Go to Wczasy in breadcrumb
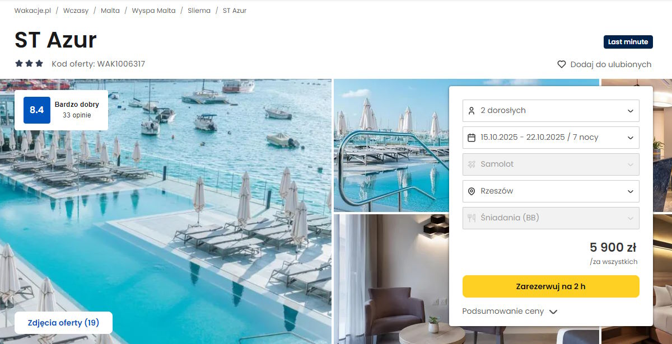The height and width of the screenshot is (344, 672). click(76, 11)
